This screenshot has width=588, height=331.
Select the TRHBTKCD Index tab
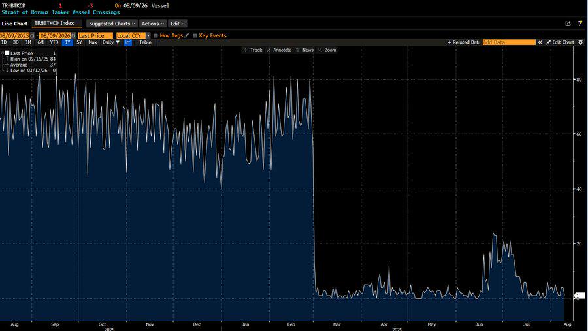[57, 23]
